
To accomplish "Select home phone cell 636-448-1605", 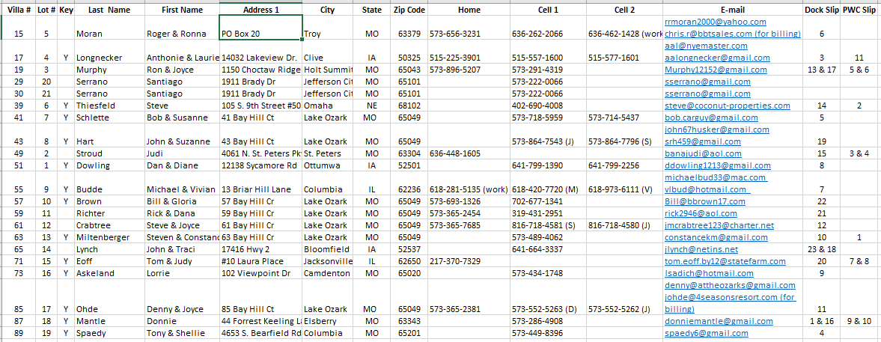I will [x=469, y=153].
